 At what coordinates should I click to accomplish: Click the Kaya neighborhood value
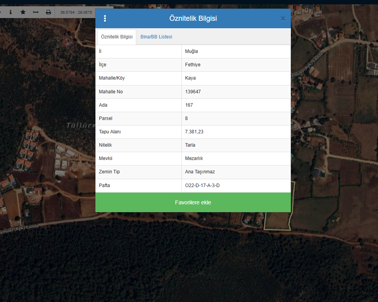[x=190, y=78]
